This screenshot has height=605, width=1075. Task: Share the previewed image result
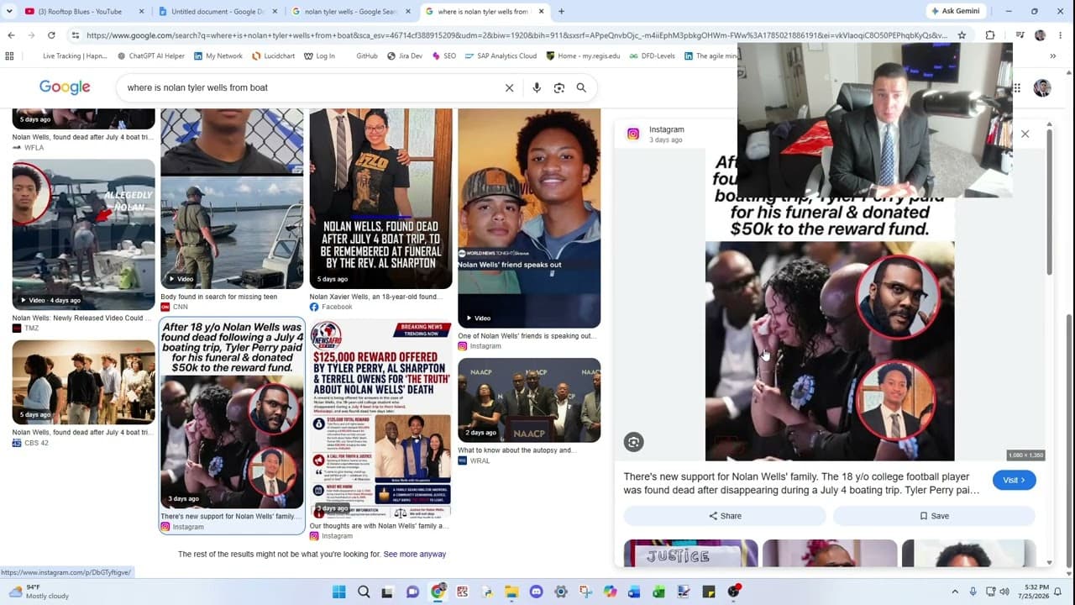click(x=725, y=516)
